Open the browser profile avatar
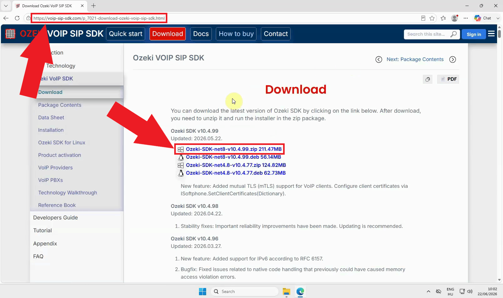 coord(455,18)
